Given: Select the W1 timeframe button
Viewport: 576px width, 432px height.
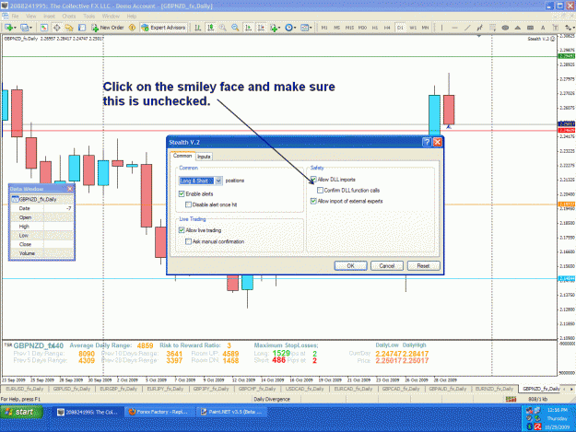Looking at the screenshot, I should [413, 28].
